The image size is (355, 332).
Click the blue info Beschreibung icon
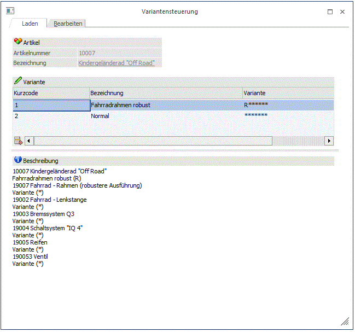tap(18, 161)
